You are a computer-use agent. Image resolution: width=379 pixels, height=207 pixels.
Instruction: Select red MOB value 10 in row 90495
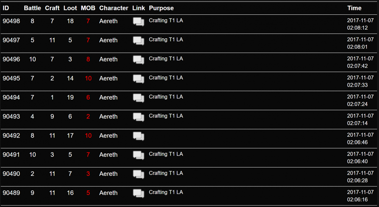click(88, 79)
